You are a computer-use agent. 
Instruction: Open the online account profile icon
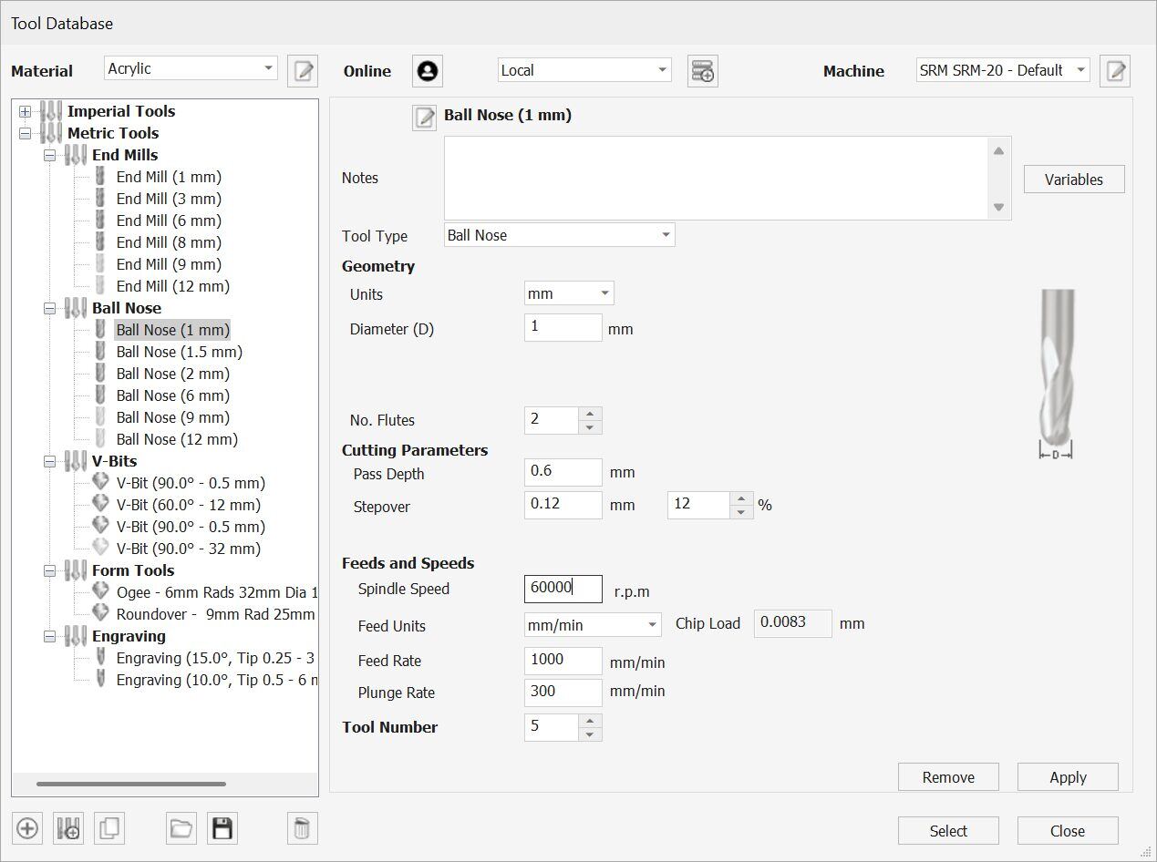pyautogui.click(x=428, y=71)
